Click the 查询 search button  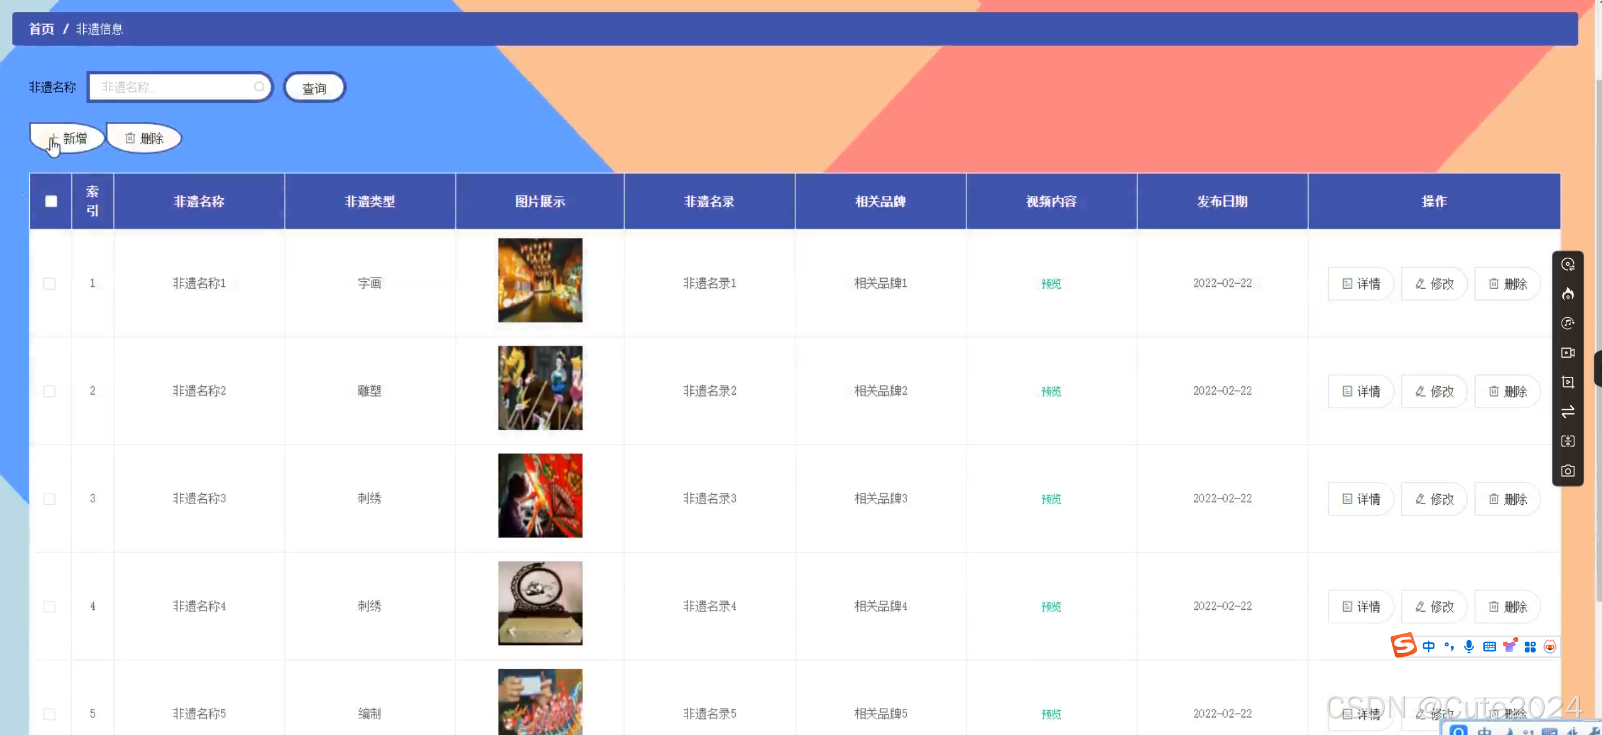(314, 88)
